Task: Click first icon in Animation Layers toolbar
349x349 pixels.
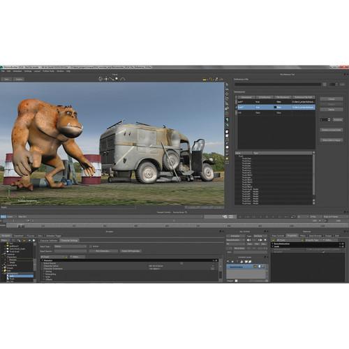Action: (x=228, y=262)
